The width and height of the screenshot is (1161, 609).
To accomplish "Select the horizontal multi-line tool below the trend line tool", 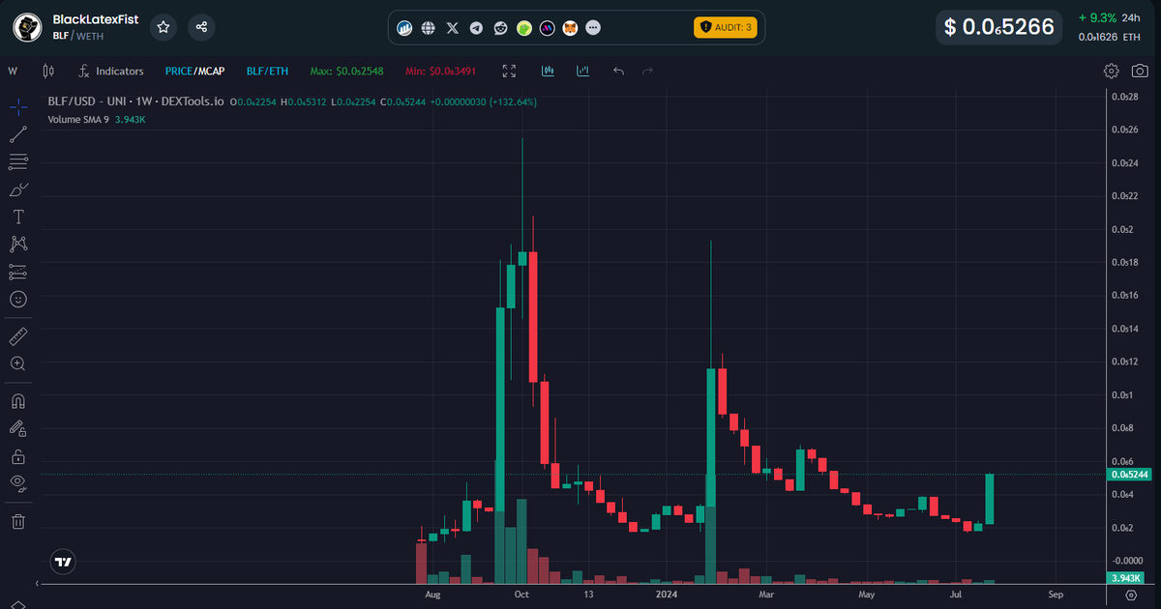I will tap(17, 161).
